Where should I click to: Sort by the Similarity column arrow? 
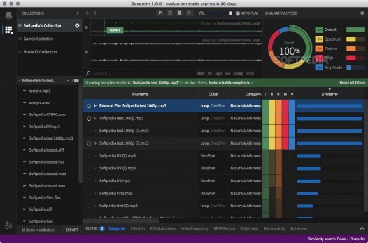click(x=330, y=89)
